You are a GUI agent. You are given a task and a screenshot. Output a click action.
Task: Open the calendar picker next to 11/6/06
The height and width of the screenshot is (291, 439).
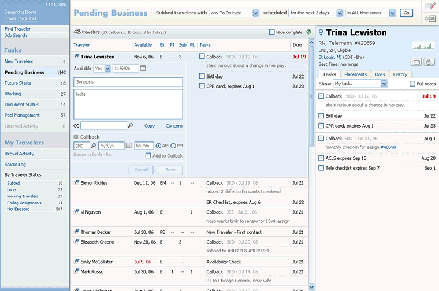(143, 68)
